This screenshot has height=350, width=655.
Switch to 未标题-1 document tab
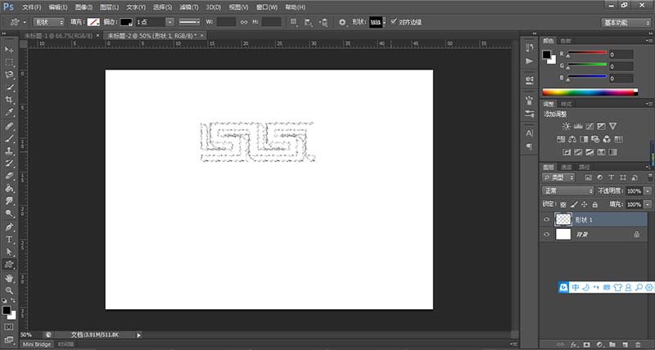(58, 36)
